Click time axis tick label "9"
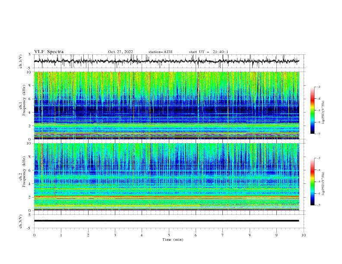This screenshot has height=264, width=342. click(276, 235)
